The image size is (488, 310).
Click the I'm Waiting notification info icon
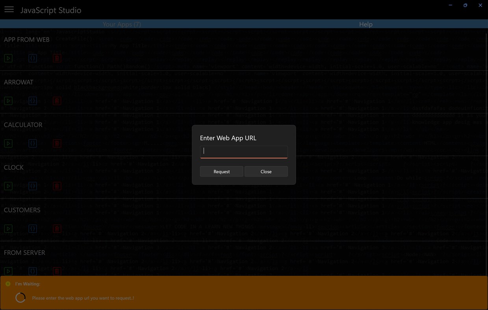point(8,284)
